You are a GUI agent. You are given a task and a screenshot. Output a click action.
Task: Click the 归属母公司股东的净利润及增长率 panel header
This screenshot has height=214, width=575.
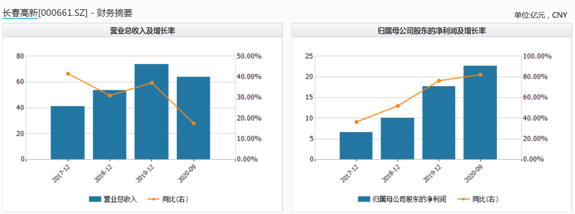(x=431, y=31)
